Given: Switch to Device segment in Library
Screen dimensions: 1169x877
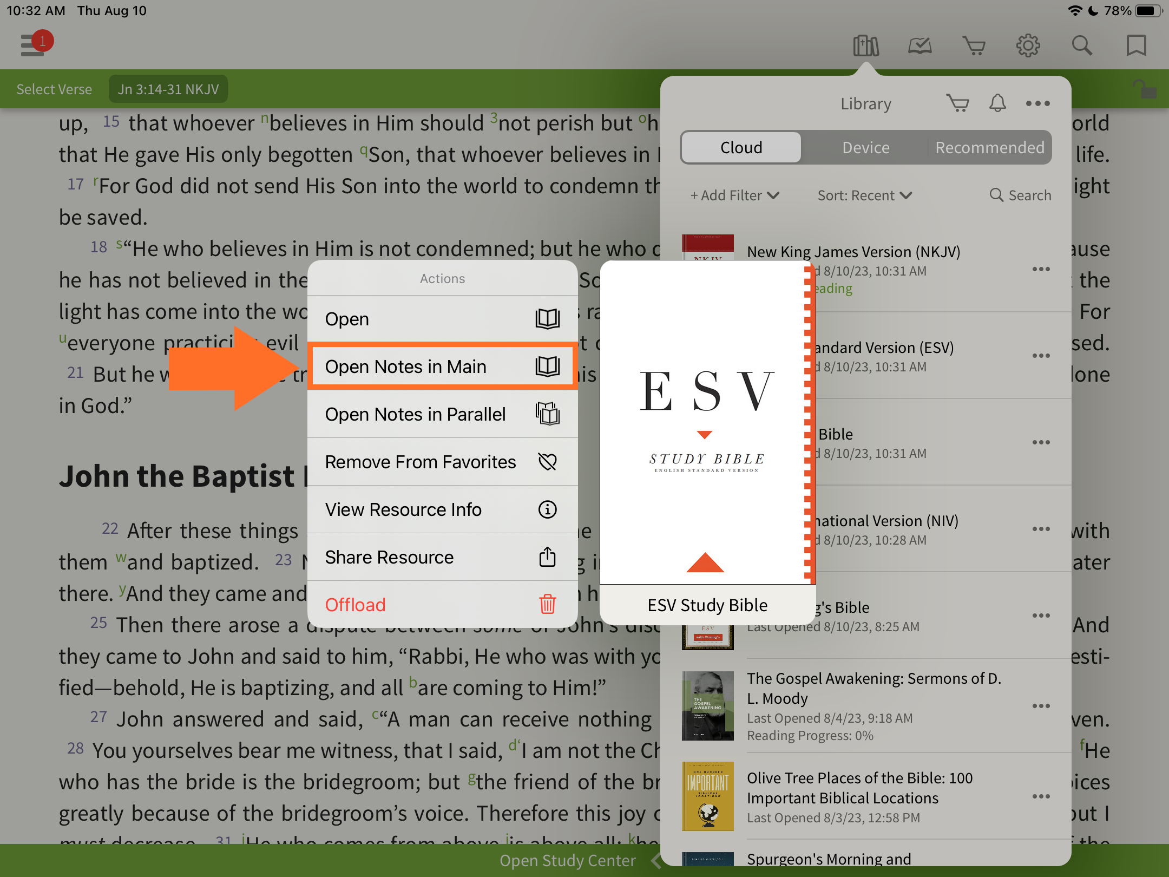Looking at the screenshot, I should (866, 147).
